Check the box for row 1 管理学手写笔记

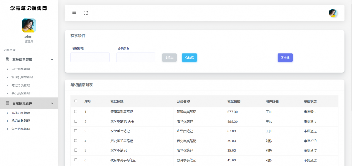[x=76, y=112]
